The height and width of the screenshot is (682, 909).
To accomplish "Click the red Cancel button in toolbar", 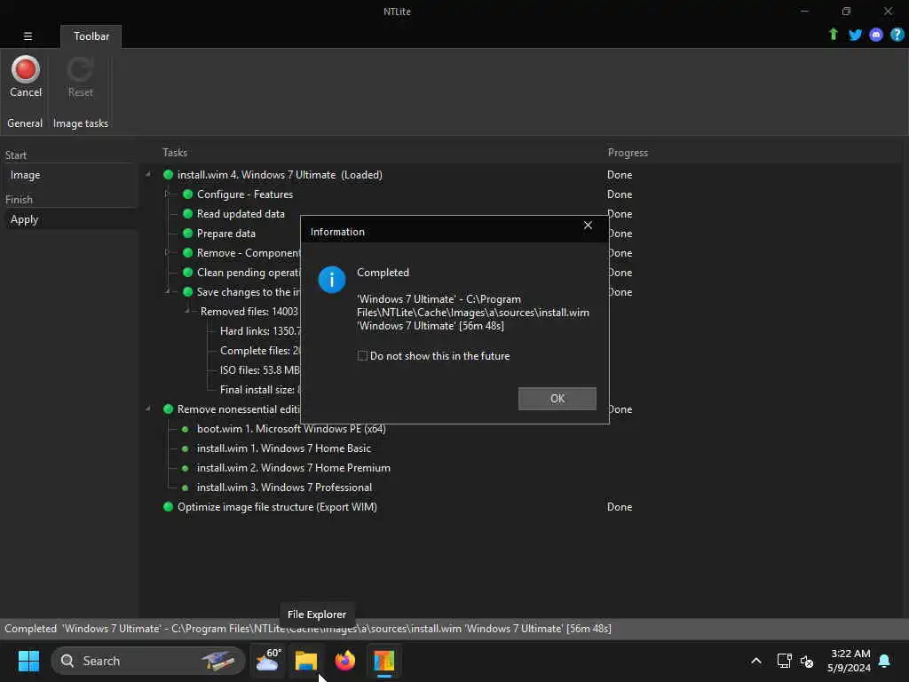I will pyautogui.click(x=26, y=76).
